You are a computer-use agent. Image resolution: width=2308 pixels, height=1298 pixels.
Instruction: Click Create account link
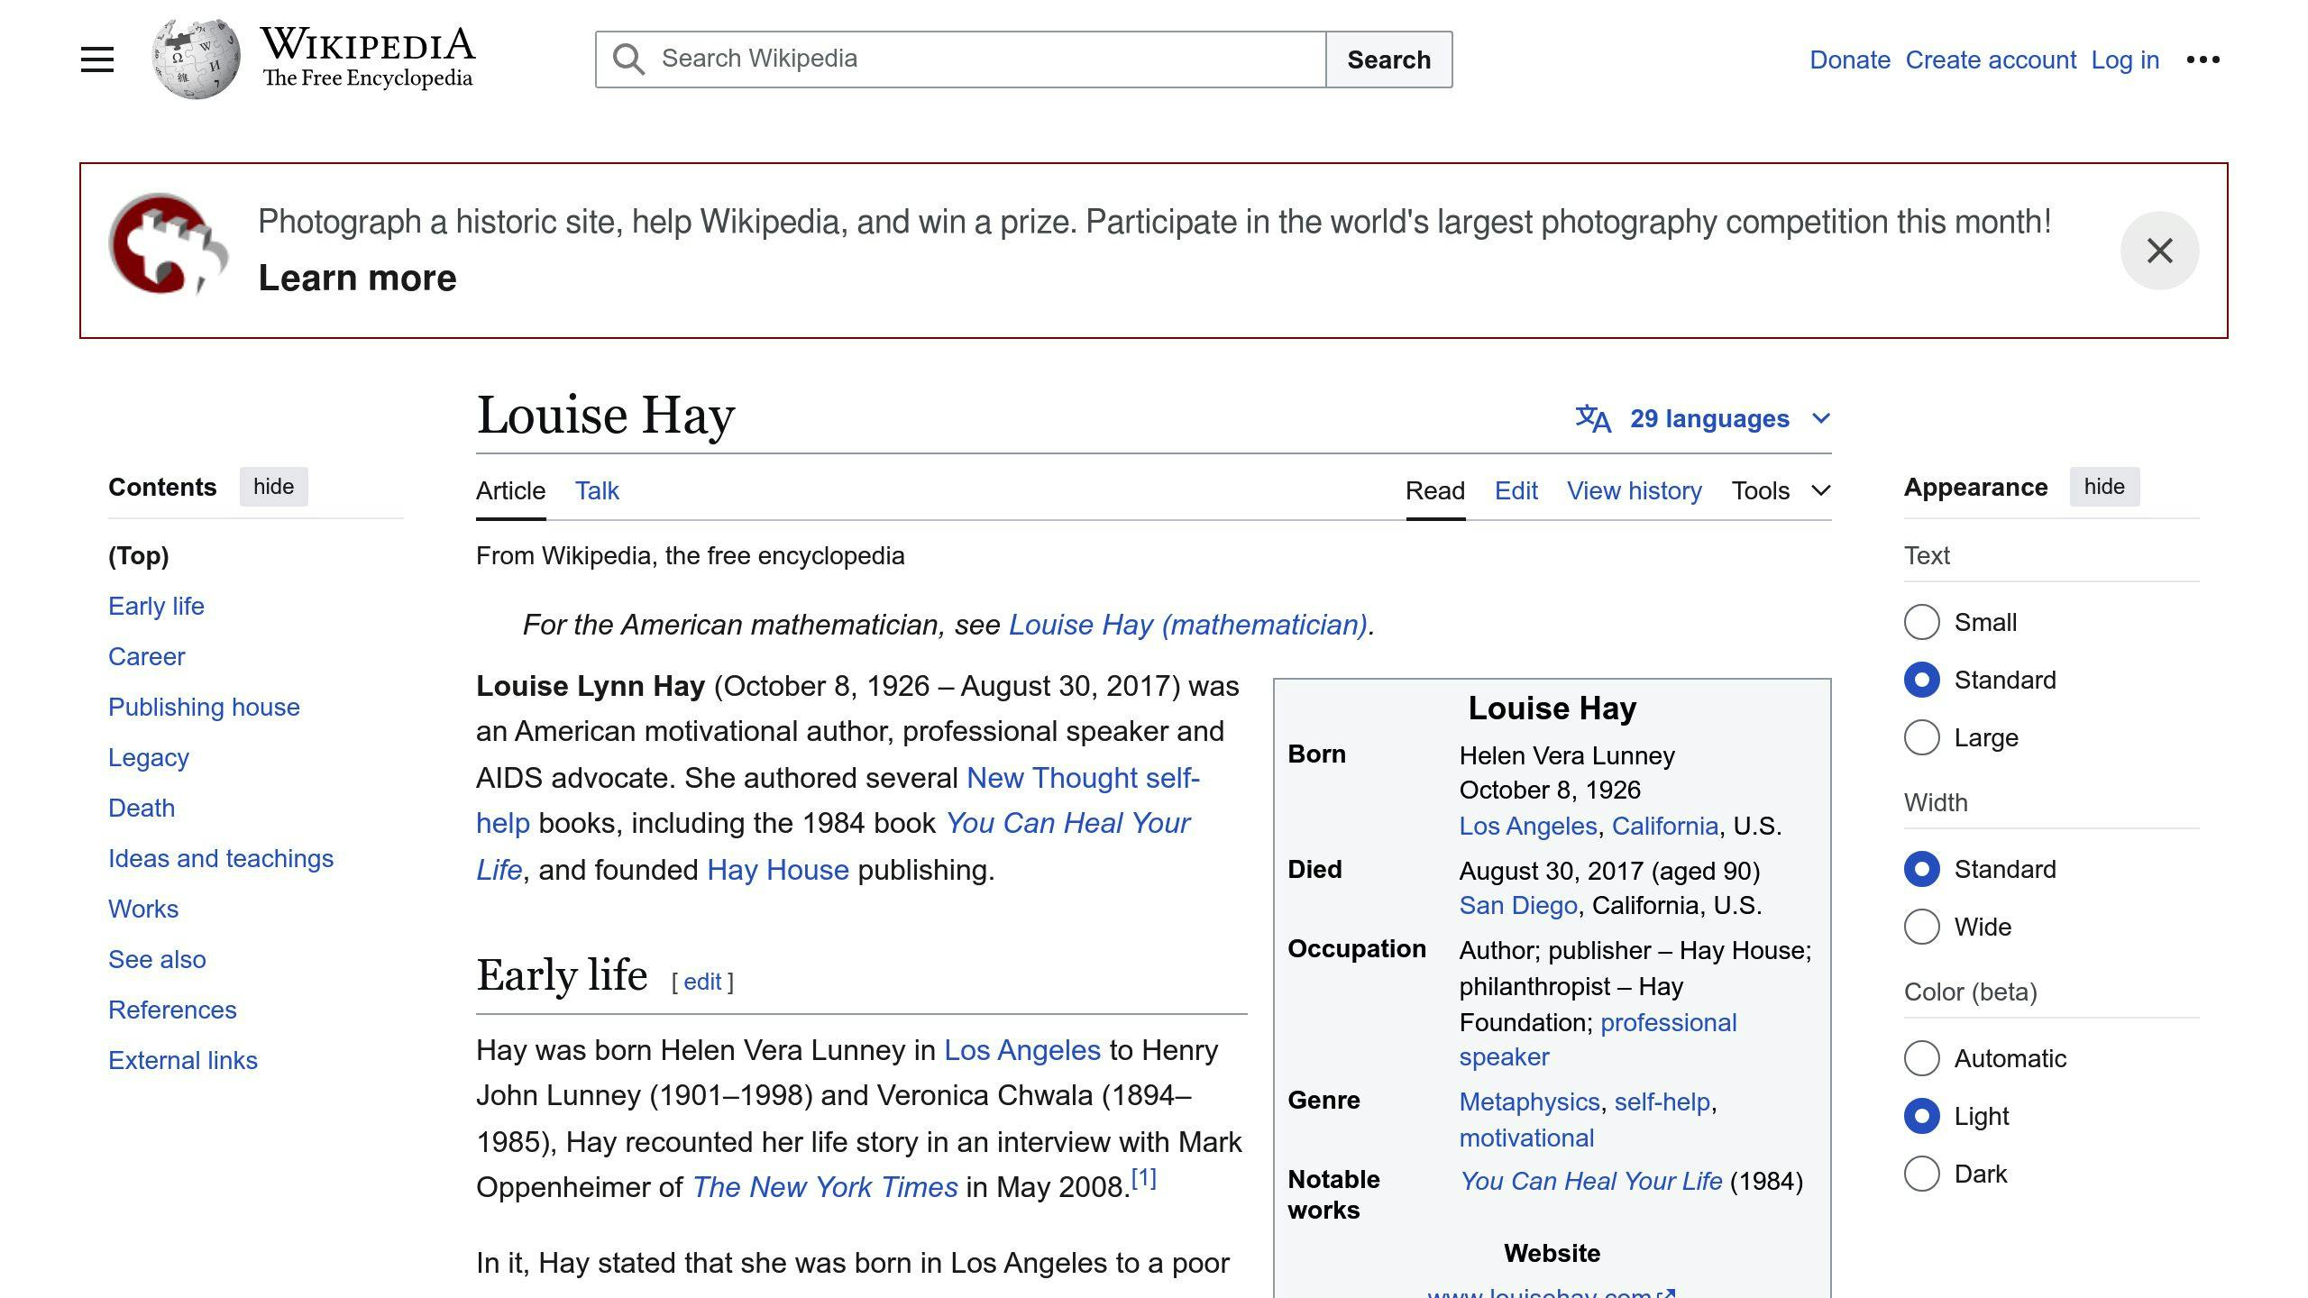[x=1991, y=59]
